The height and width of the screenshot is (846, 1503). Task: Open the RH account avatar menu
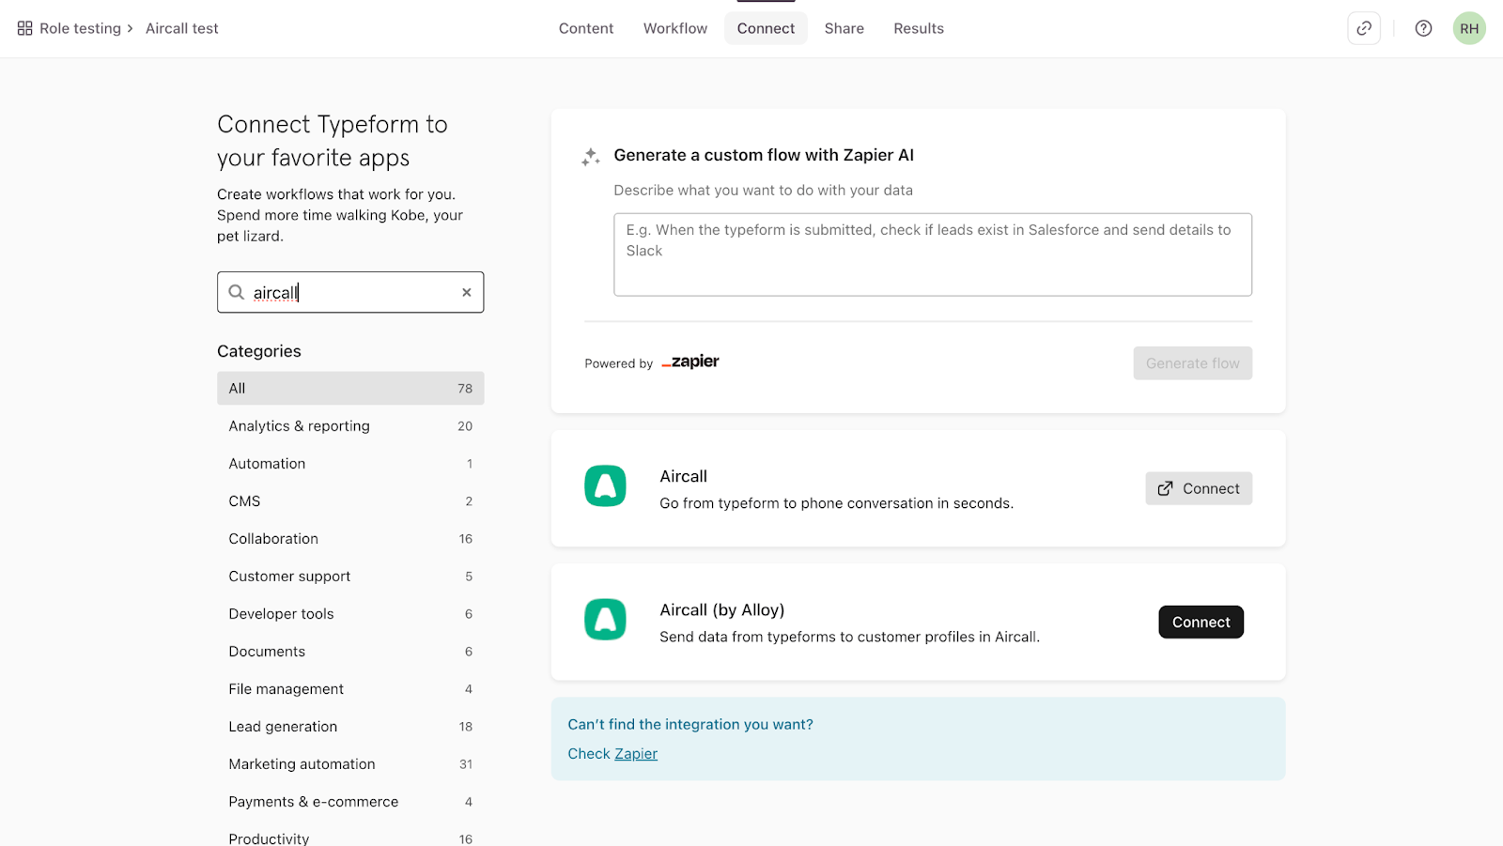(x=1469, y=28)
